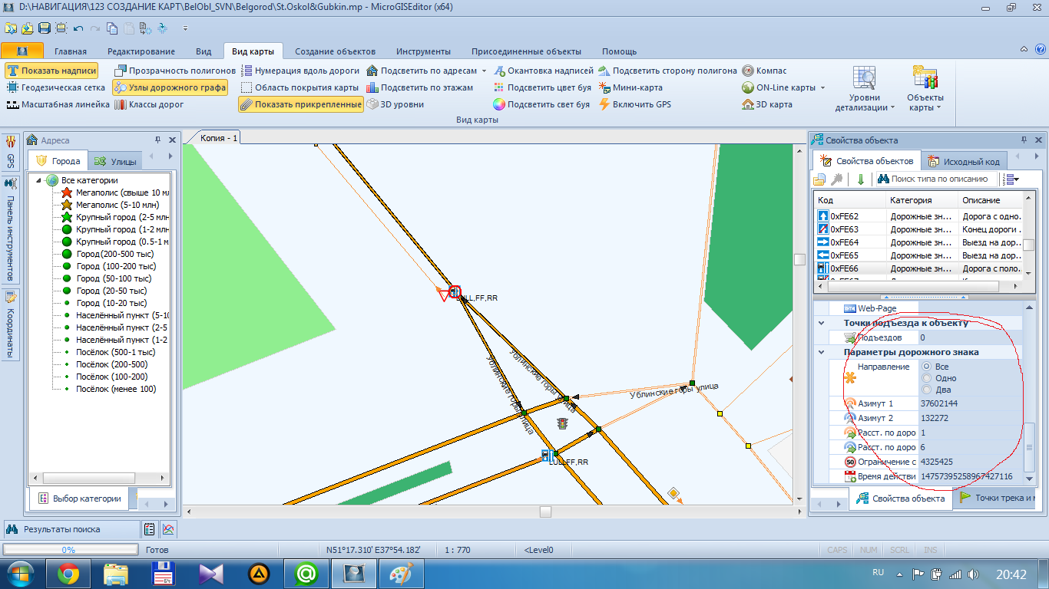Click the Геодезическая сетка grid icon
Image resolution: width=1049 pixels, height=589 pixels.
click(13, 87)
